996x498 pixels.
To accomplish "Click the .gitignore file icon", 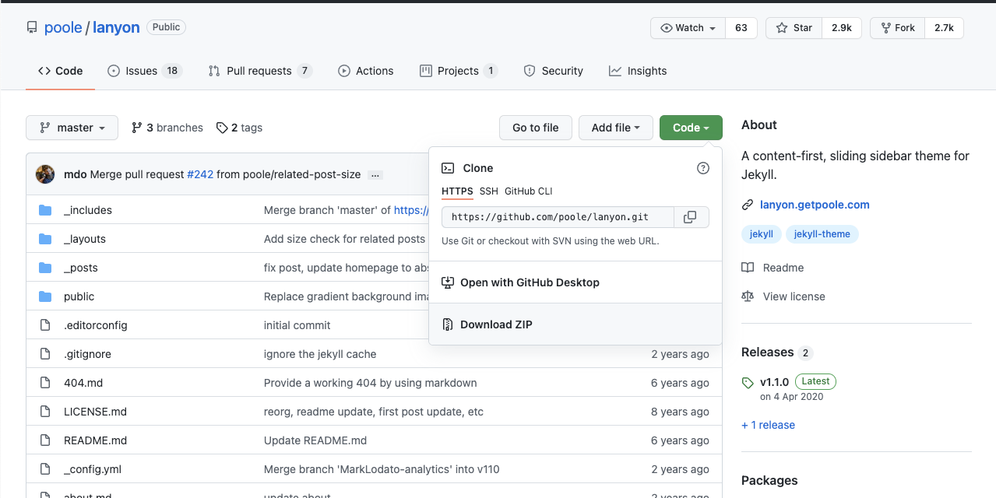I will pos(45,354).
